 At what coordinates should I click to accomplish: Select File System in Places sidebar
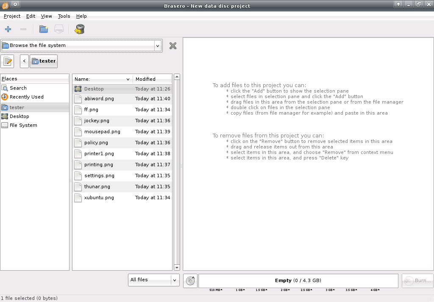pos(35,125)
